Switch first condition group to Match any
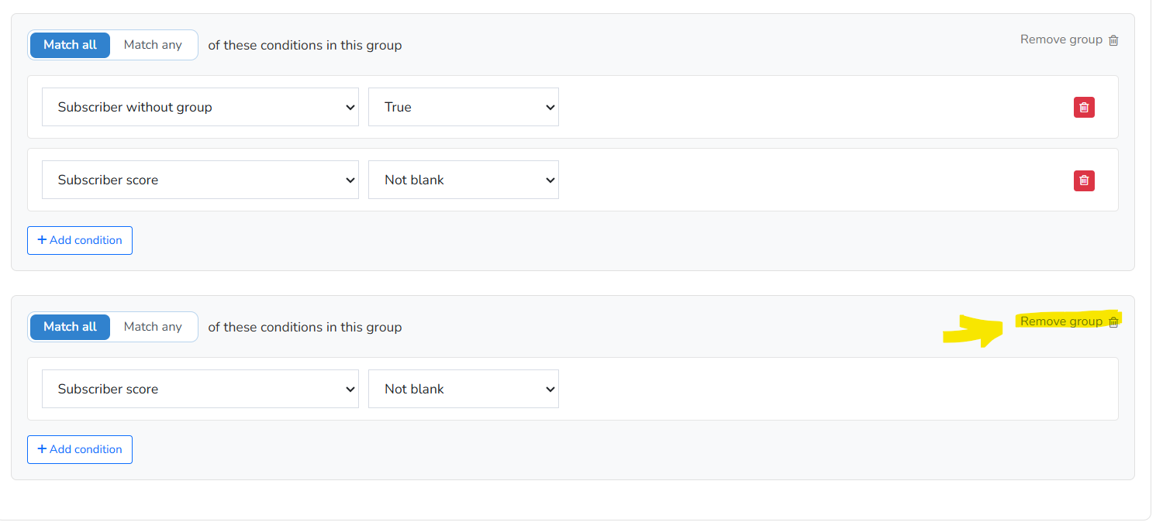 tap(153, 45)
